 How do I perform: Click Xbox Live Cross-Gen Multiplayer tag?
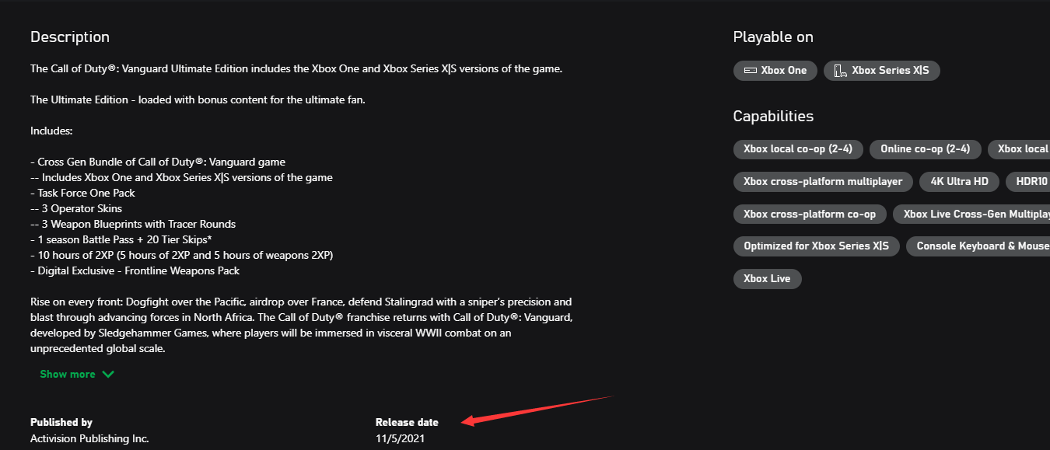971,215
